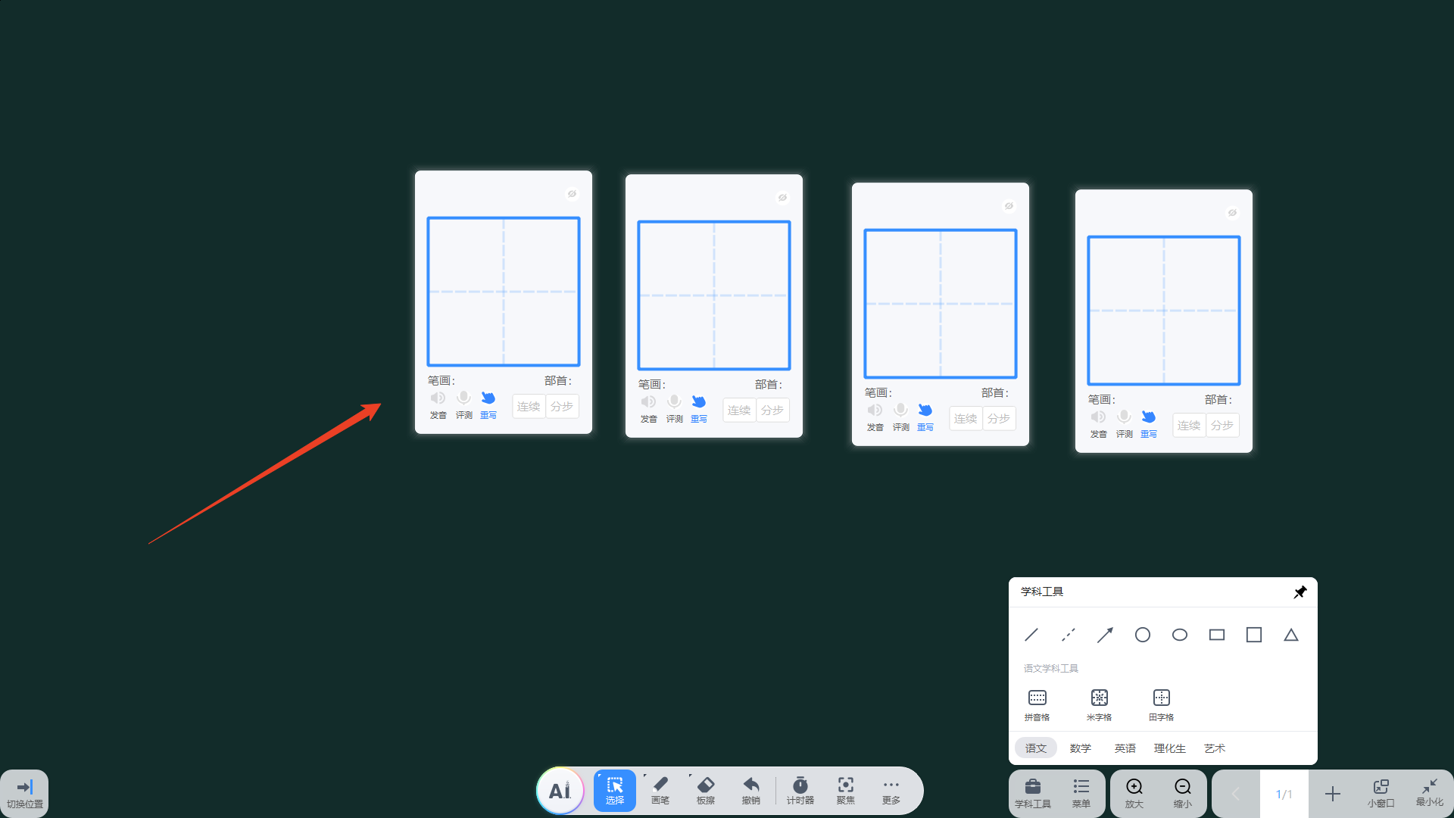
Task: Toggle visibility eye on first character card
Action: point(573,194)
